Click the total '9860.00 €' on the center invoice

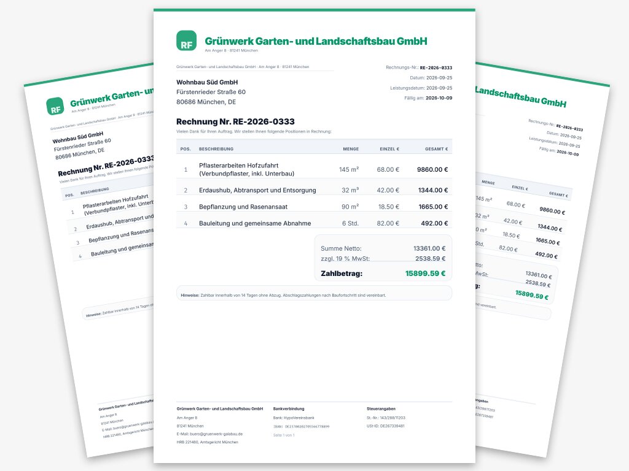432,169
